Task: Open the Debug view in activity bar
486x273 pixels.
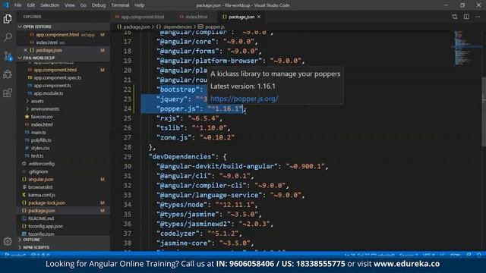Action: tap(8, 74)
